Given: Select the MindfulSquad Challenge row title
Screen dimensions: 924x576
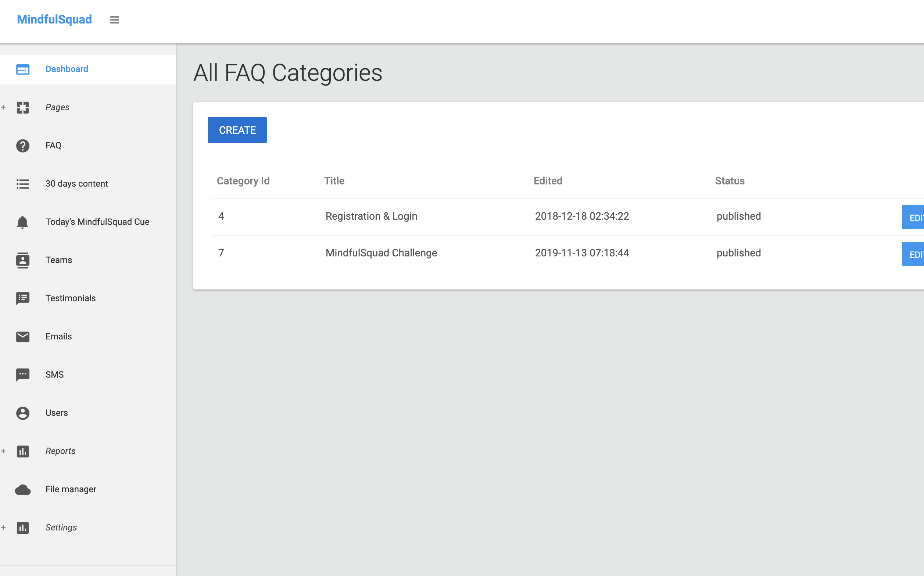Looking at the screenshot, I should click(381, 253).
